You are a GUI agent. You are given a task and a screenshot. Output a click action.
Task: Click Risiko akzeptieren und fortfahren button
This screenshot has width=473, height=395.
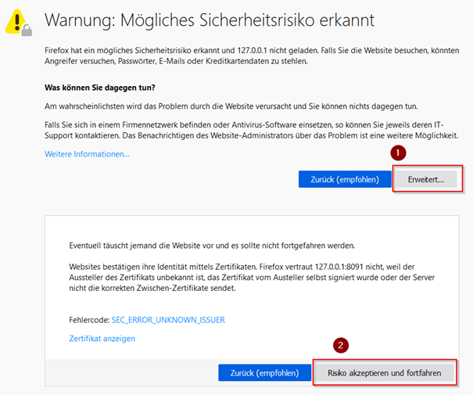pos(385,373)
